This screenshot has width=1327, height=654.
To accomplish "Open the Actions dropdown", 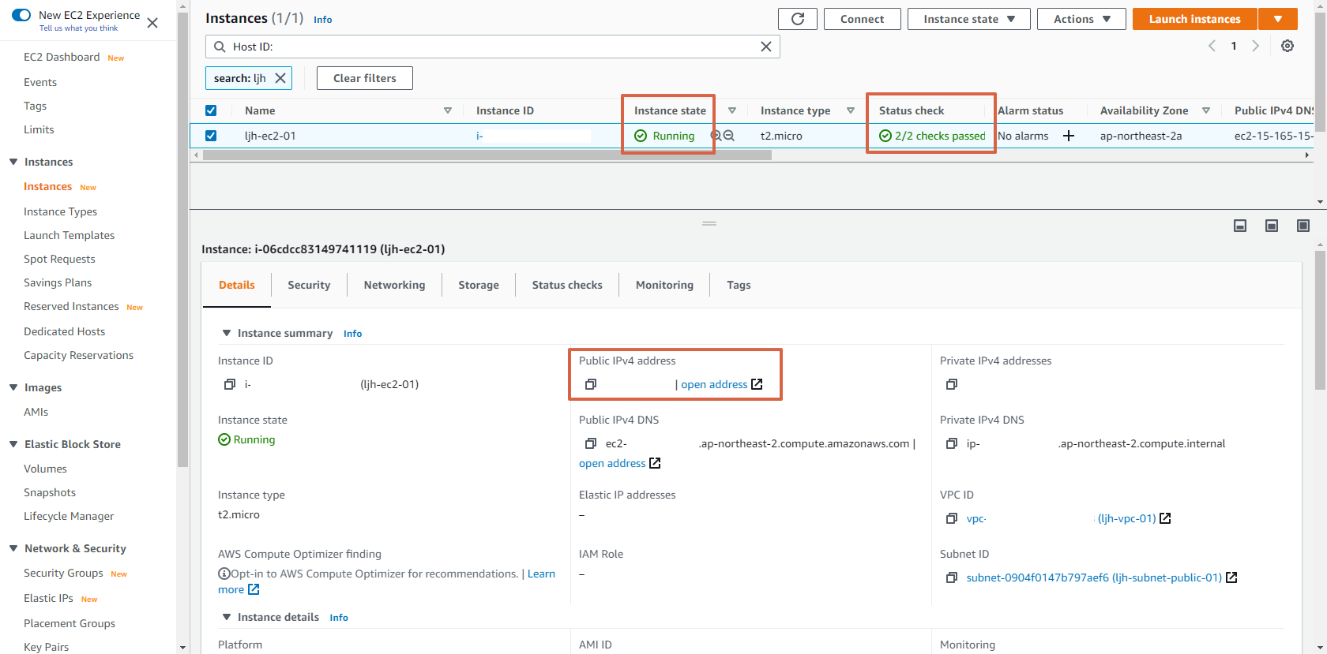I will pos(1082,19).
